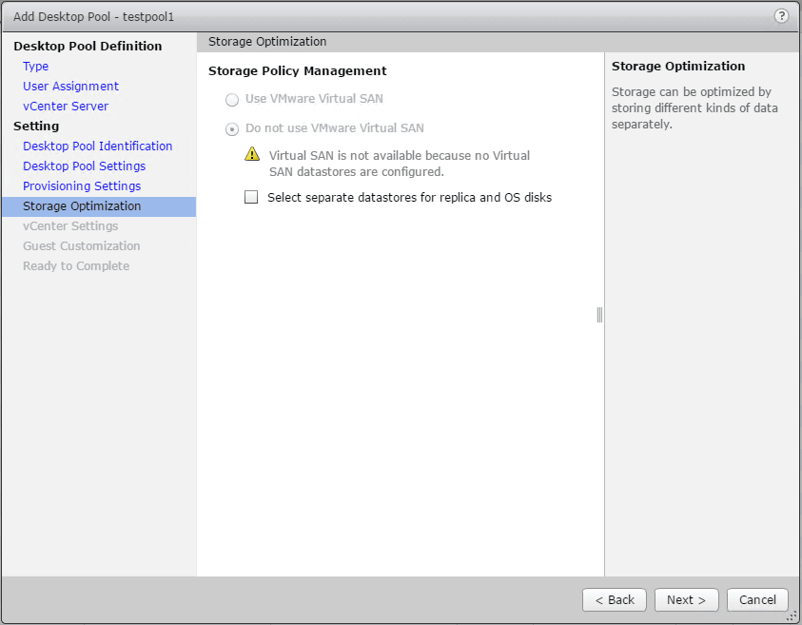Select the Storage Optimization step
The width and height of the screenshot is (802, 625).
pos(82,206)
